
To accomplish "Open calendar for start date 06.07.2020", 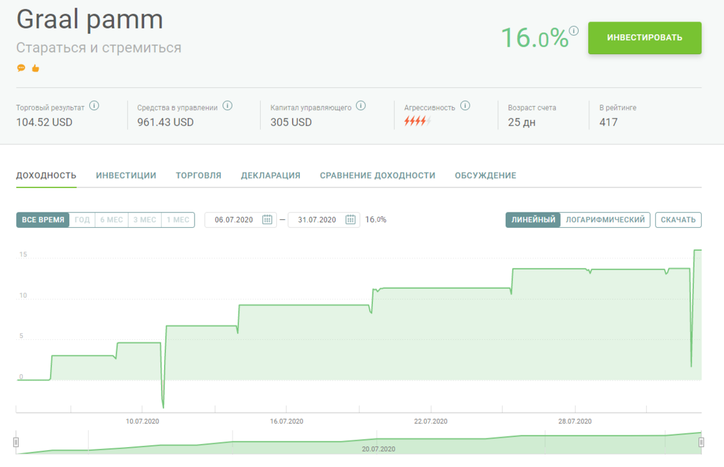I will pyautogui.click(x=268, y=219).
